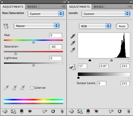The image size is (133, 116).
Task: Click the Levels histogram display
Action: pos(104,45)
